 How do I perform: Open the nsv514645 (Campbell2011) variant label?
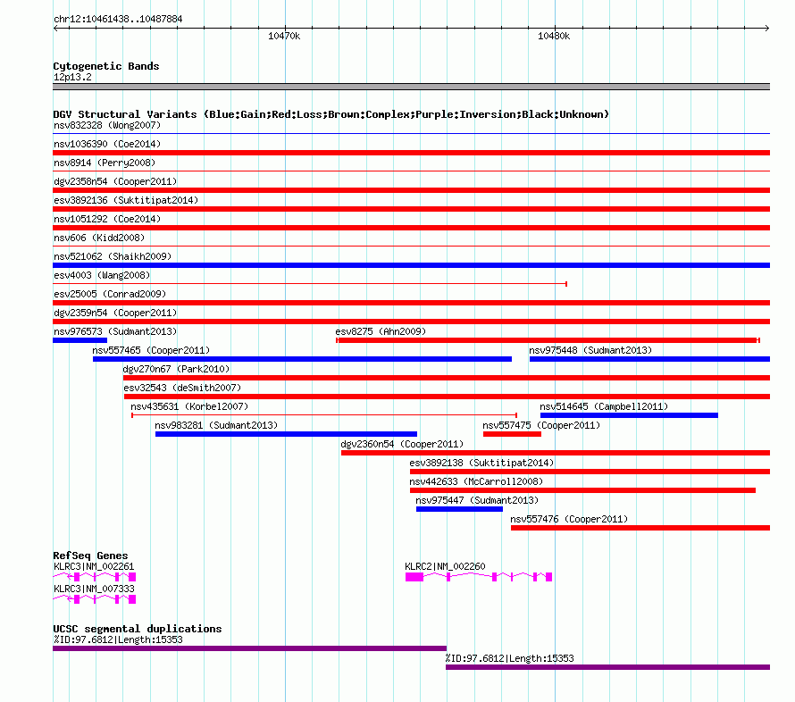(604, 406)
